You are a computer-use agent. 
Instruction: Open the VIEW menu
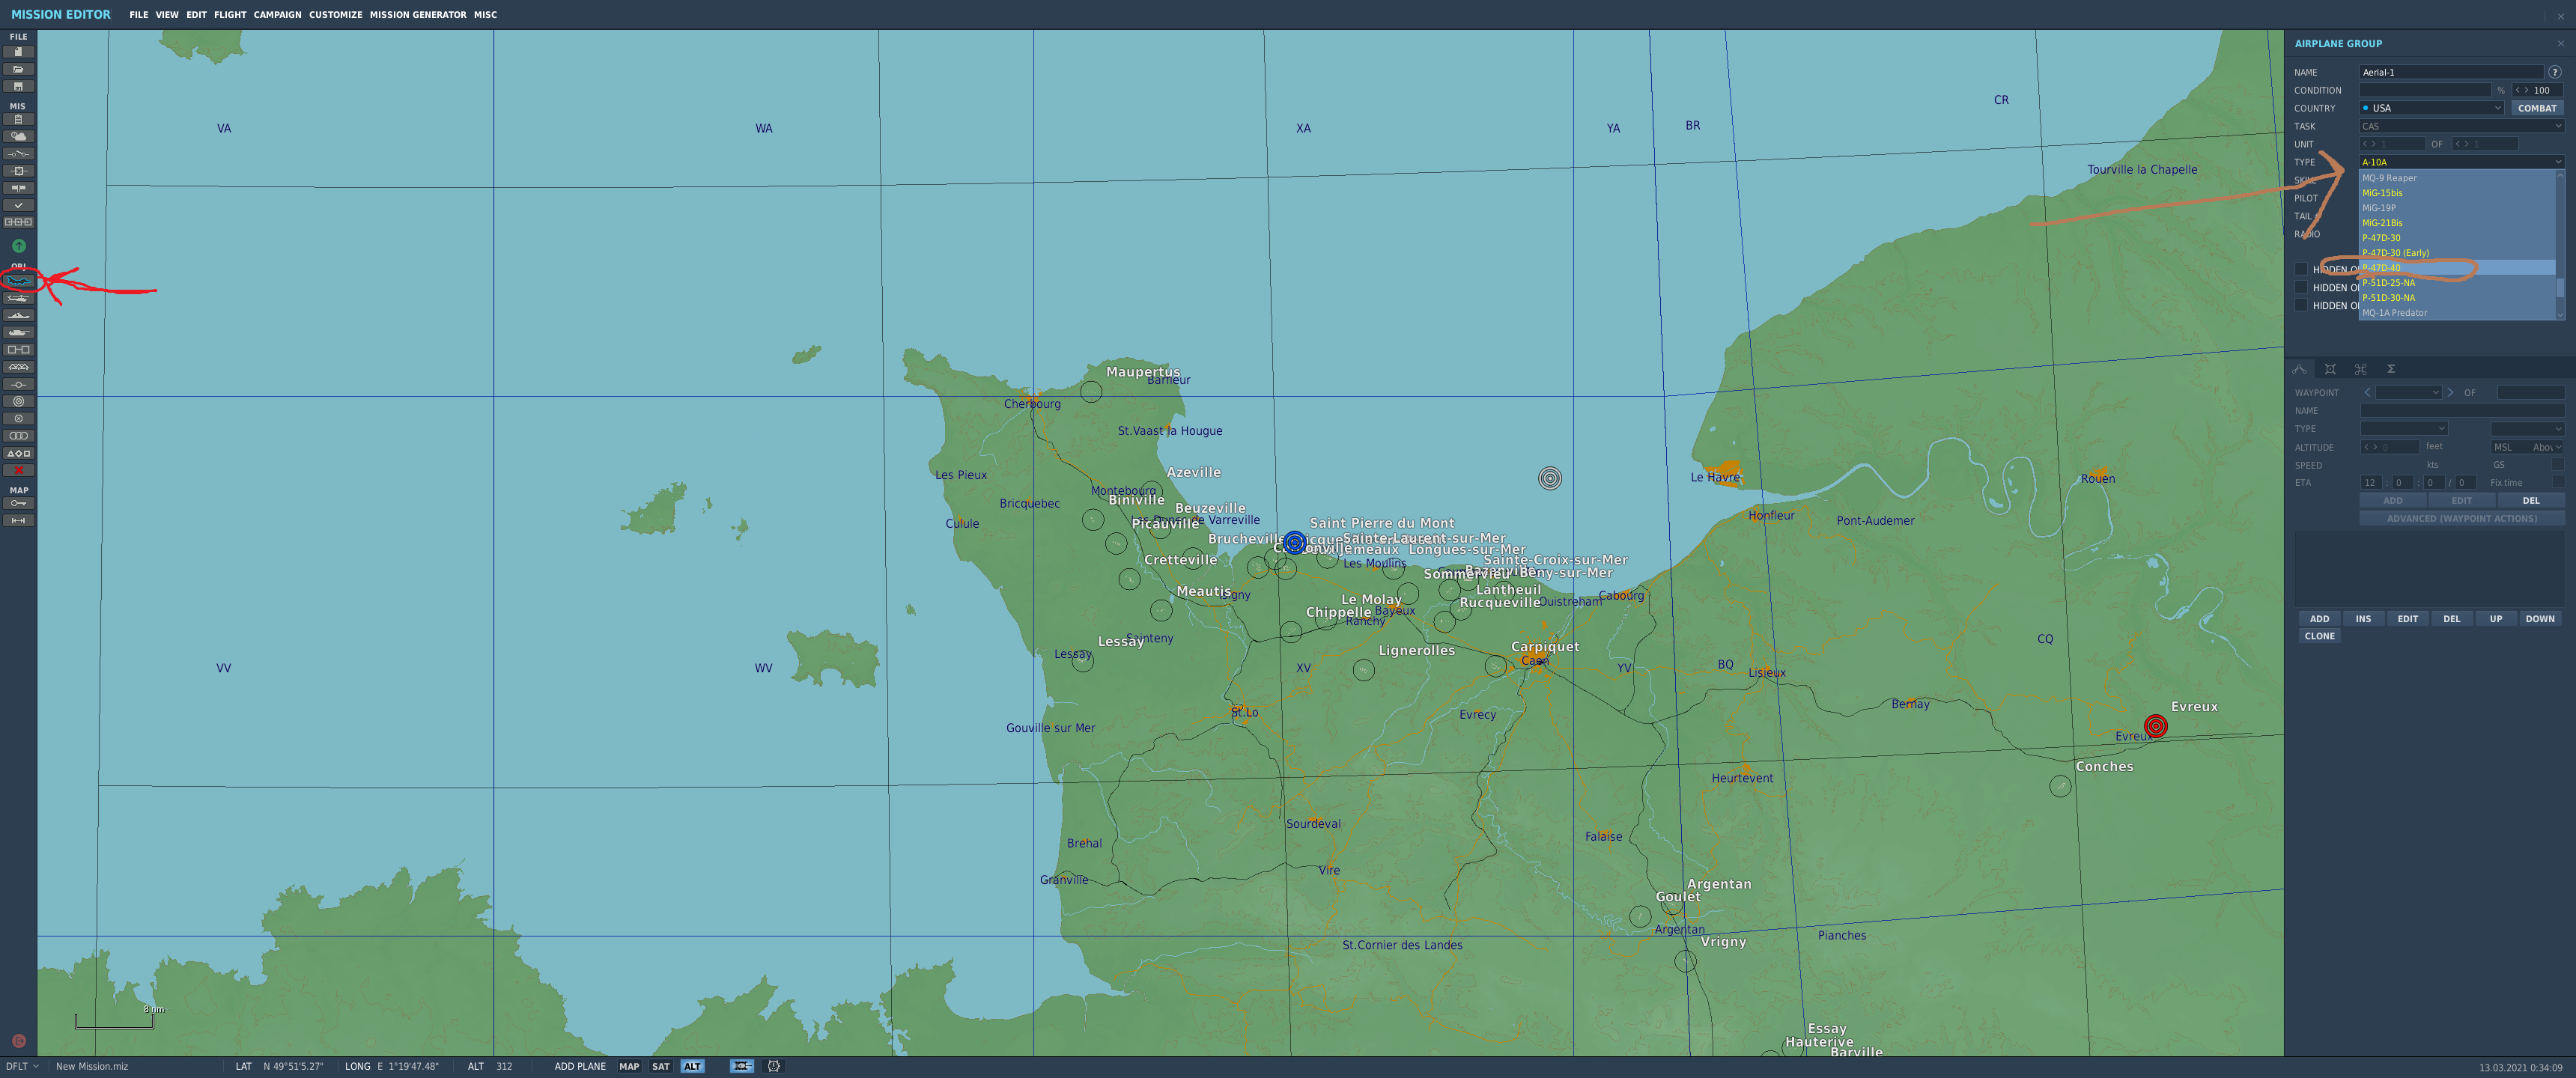pos(167,15)
